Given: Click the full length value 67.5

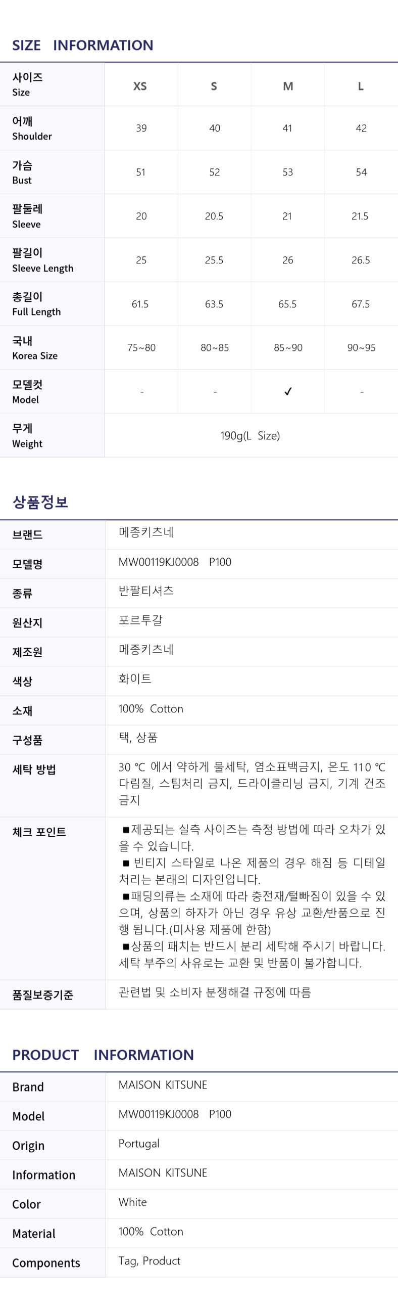Looking at the screenshot, I should click(x=361, y=304).
